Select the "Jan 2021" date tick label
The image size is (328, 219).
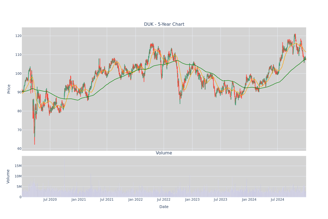[x=79, y=200]
